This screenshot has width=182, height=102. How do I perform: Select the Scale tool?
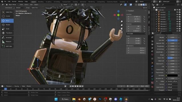pos(7,29)
